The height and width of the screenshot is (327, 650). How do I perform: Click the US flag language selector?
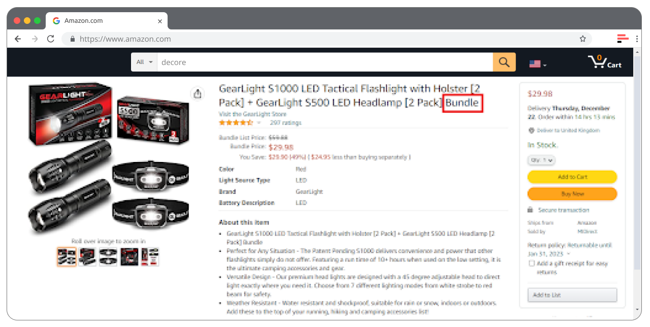535,63
